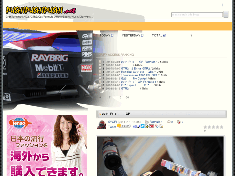Click the fifth rating star
235x176 pixels.
pyautogui.click(x=221, y=127)
